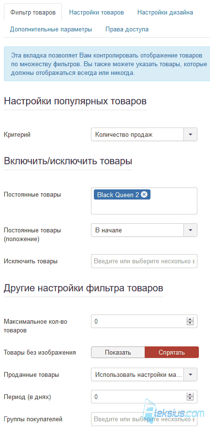Click the Настройки популярных товаров heading
Screen dimensions: 210x429
75,101
